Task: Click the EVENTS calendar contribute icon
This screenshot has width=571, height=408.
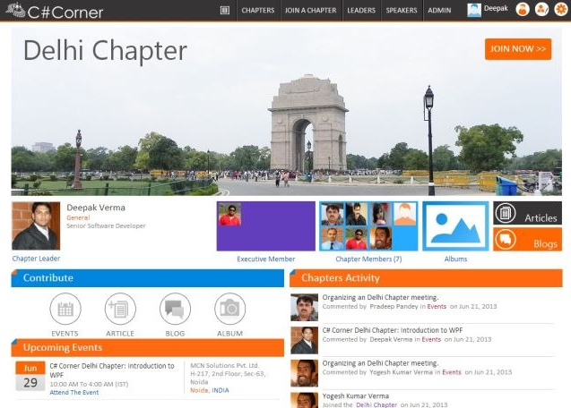Action: [x=65, y=309]
